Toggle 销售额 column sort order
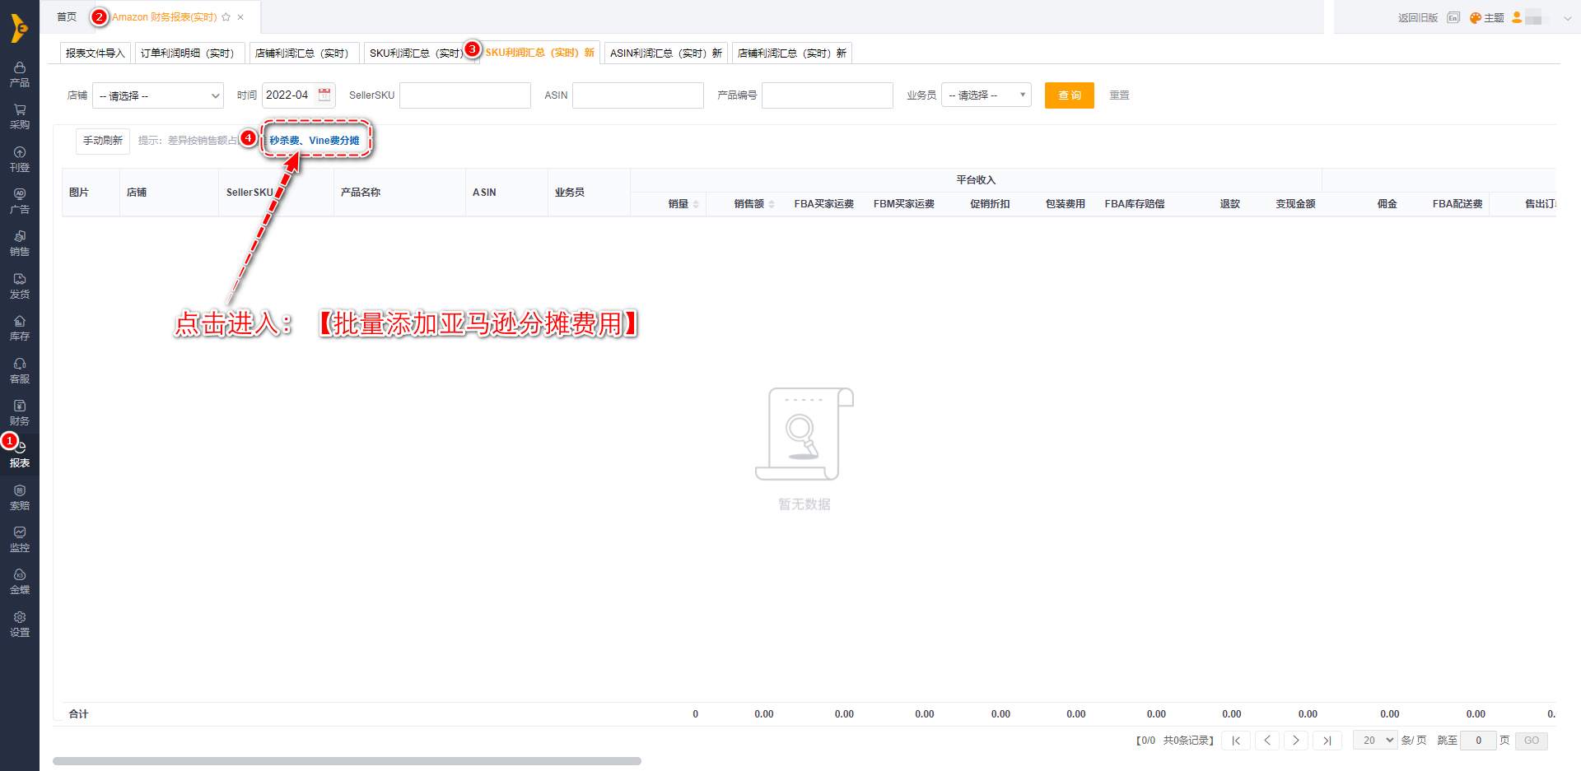This screenshot has height=771, width=1581. point(772,204)
